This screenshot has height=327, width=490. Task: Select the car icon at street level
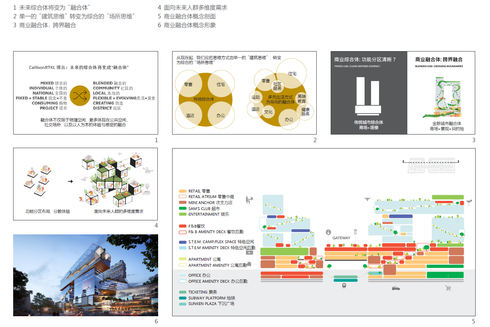tap(396, 289)
